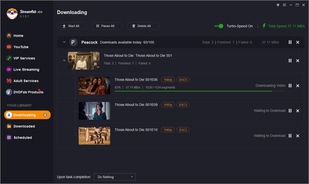Click the StreamFab sloth logo
This screenshot has height=184, width=309.
(x=12, y=14)
